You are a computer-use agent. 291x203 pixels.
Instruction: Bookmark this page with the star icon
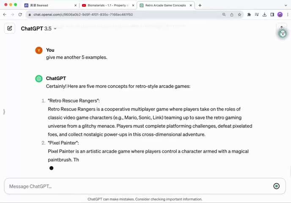[x=239, y=15]
